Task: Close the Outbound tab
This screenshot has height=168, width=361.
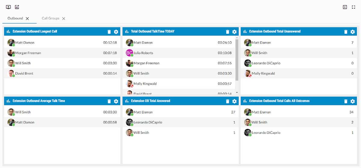Action: 27,19
